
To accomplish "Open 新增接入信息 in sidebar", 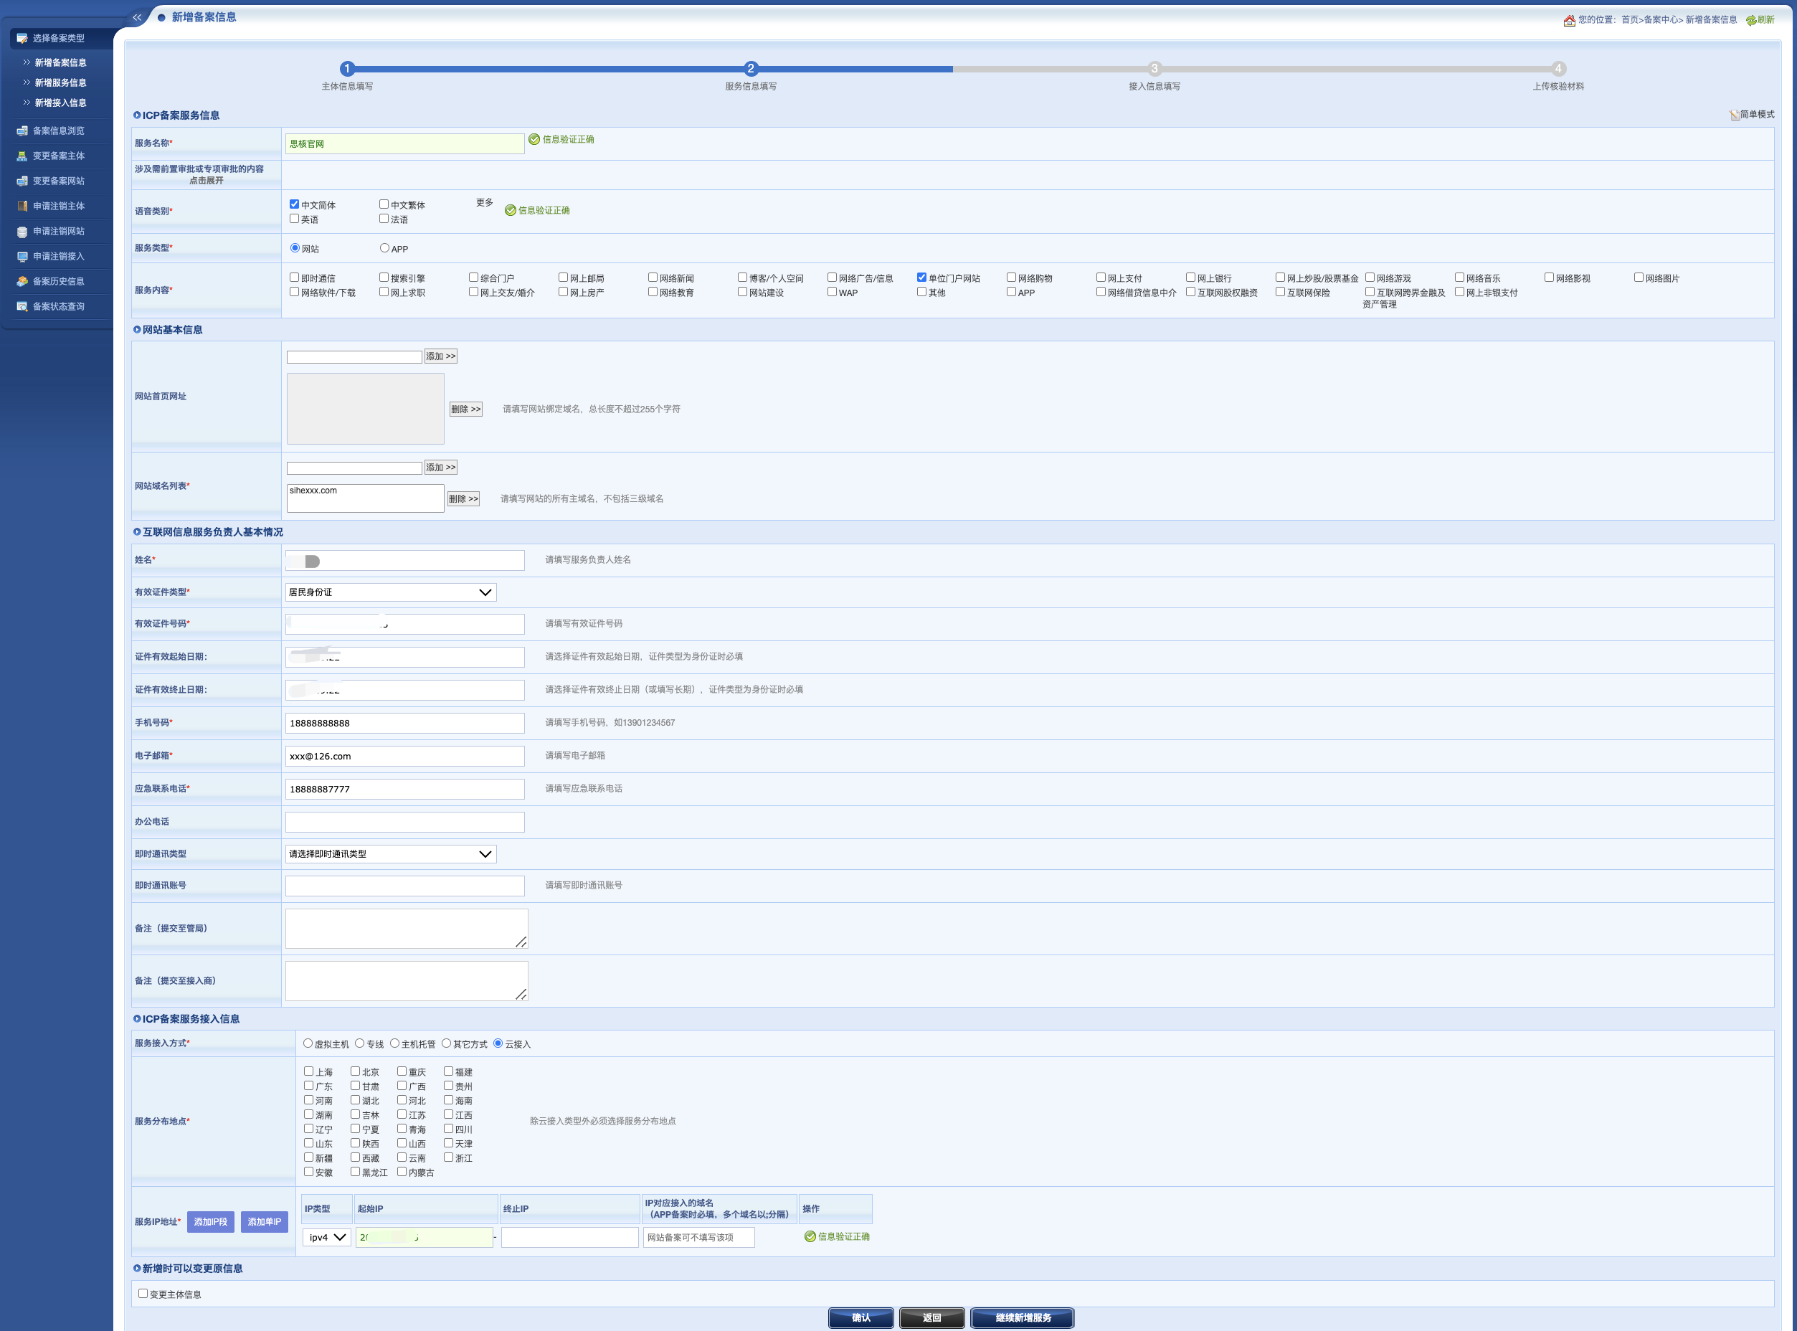I will [x=60, y=103].
